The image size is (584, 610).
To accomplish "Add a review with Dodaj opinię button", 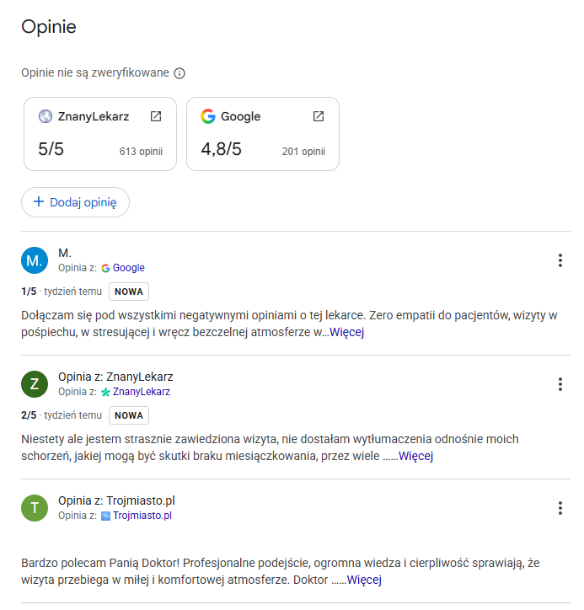I will coord(75,202).
